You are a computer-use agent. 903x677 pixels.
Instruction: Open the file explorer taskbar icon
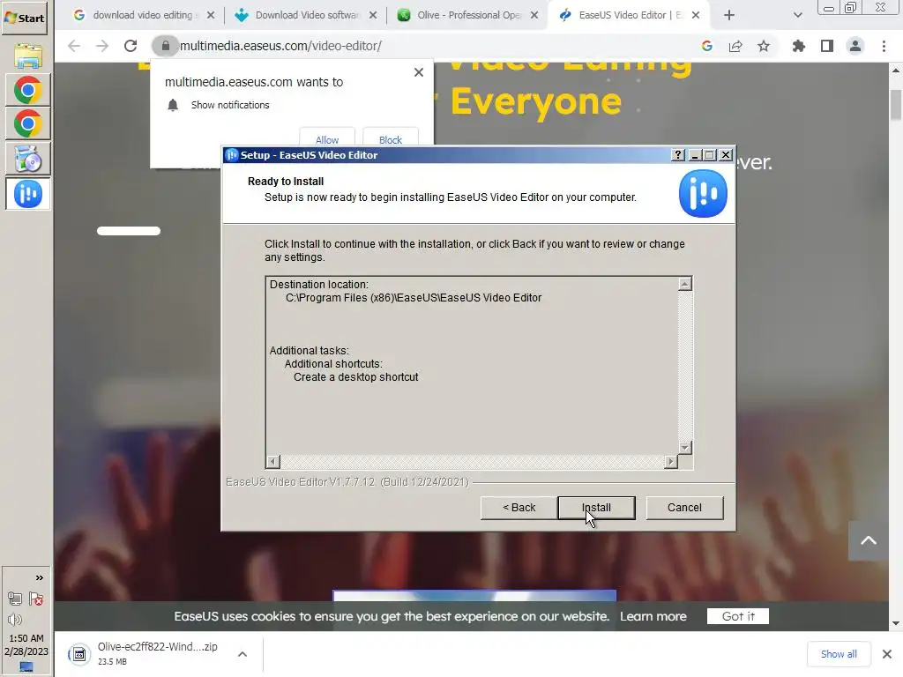pos(27,56)
